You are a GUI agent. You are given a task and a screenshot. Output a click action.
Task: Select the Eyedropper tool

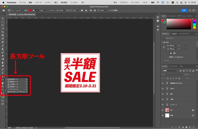coord(3,39)
